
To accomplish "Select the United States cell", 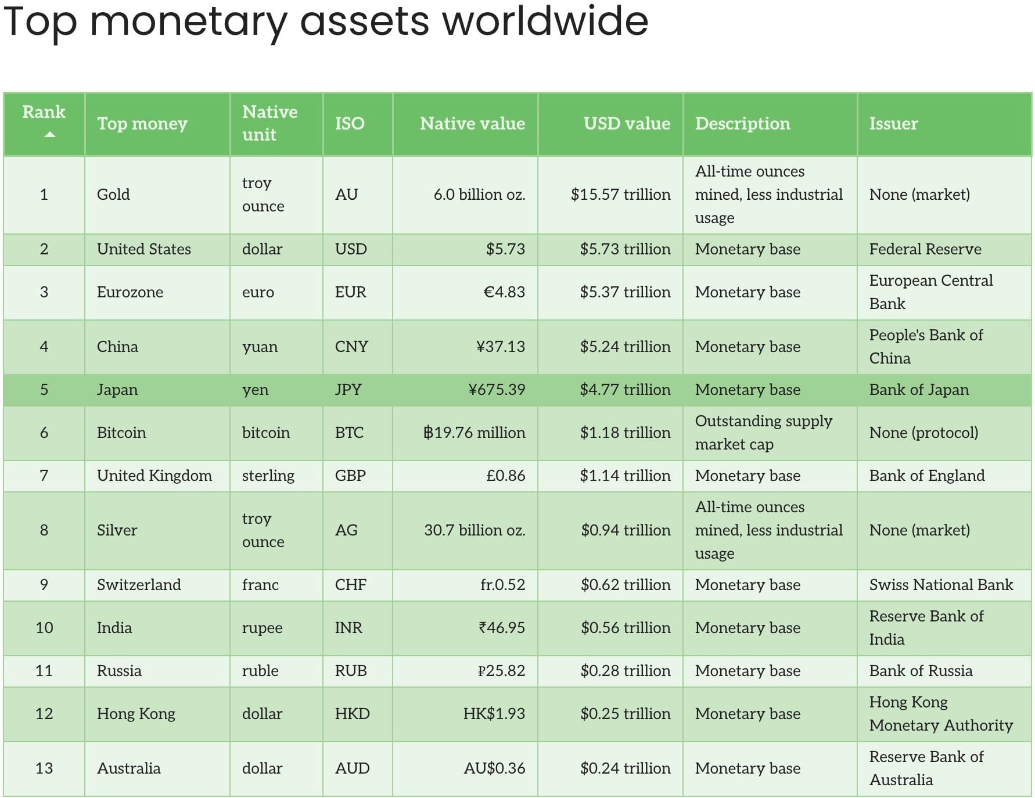I will (157, 249).
